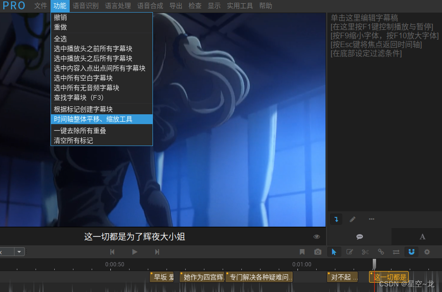Select 选中所有空白字幕块
Viewport: 442px width, 292px height.
tap(101, 78)
